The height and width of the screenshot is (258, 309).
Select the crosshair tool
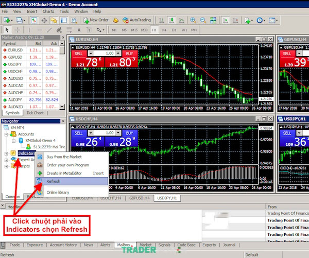[x=17, y=30]
